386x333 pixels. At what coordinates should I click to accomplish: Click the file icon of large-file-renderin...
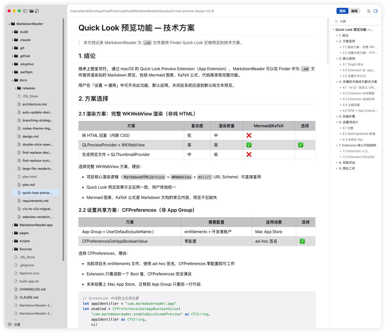(x=19, y=169)
